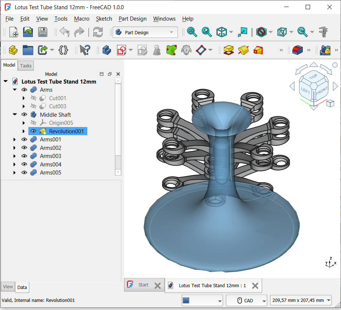Expand the Cut001 node
The image size is (341, 310).
pyautogui.click(x=24, y=98)
